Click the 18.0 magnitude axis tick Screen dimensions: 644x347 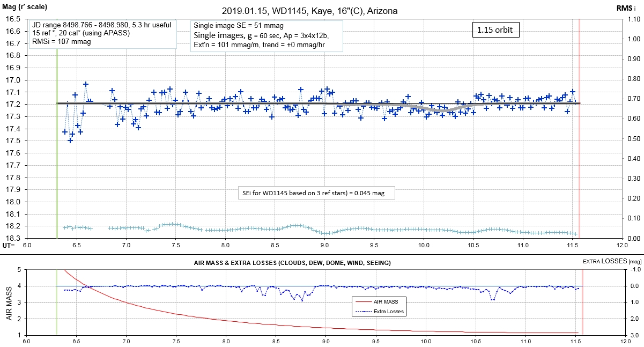click(12, 202)
